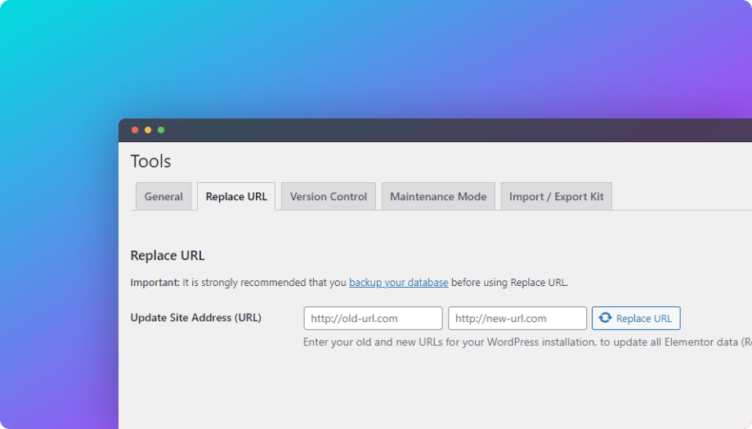Focus the http://old-url.com input field
The image size is (752, 429).
click(x=373, y=319)
